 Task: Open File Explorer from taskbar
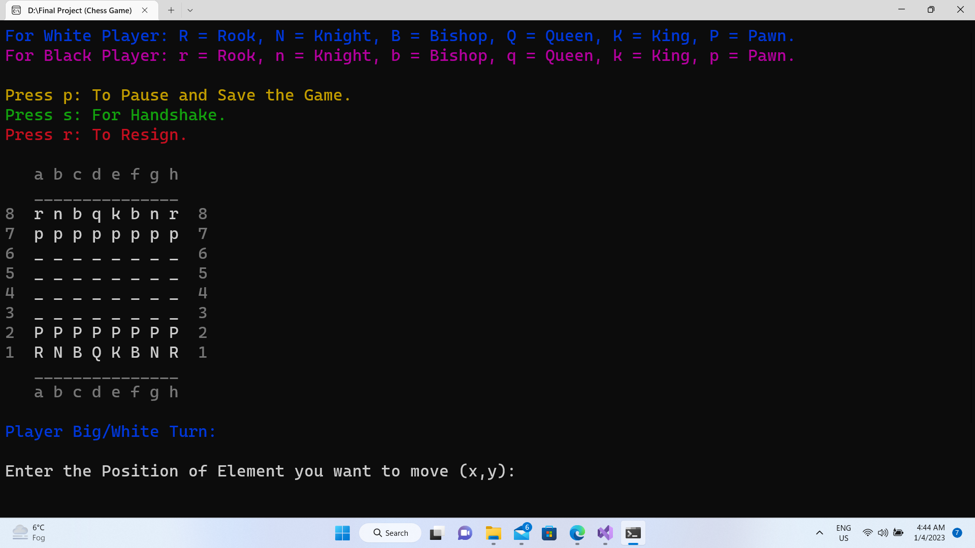493,533
